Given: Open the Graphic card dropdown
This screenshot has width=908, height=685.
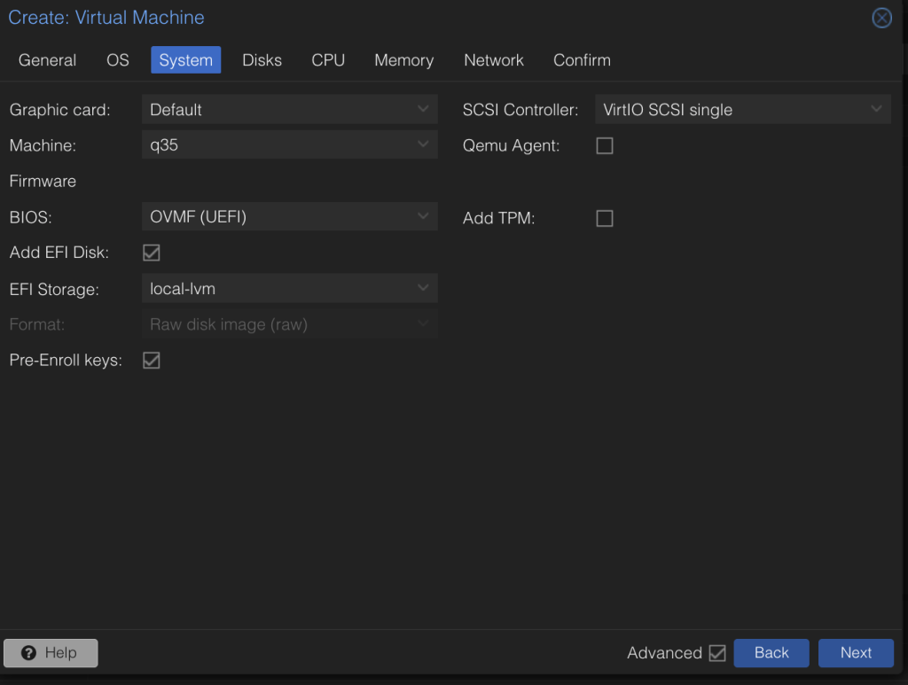Looking at the screenshot, I should [289, 110].
